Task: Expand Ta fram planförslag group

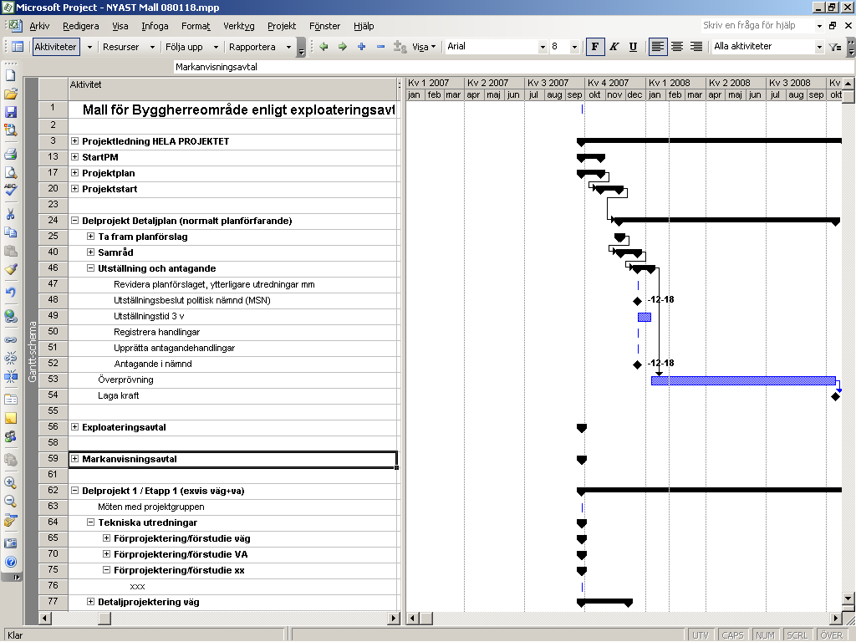Action: (90, 237)
